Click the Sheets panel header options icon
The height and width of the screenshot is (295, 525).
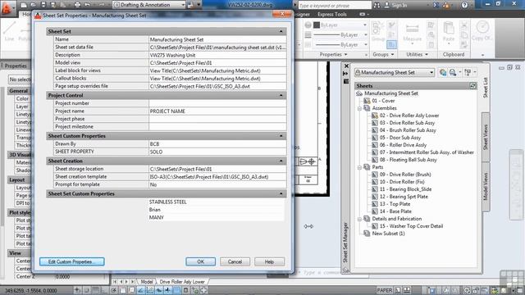472,86
